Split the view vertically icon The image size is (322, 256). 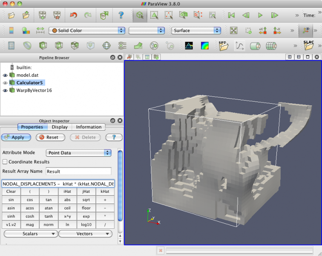(299, 57)
